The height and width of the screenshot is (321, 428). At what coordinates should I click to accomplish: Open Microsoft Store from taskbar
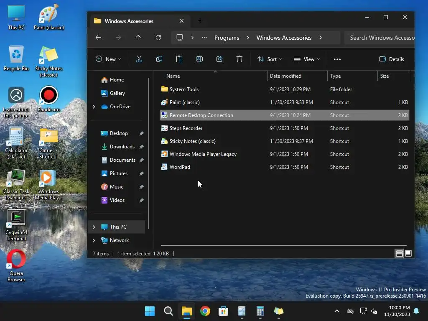pyautogui.click(x=223, y=311)
